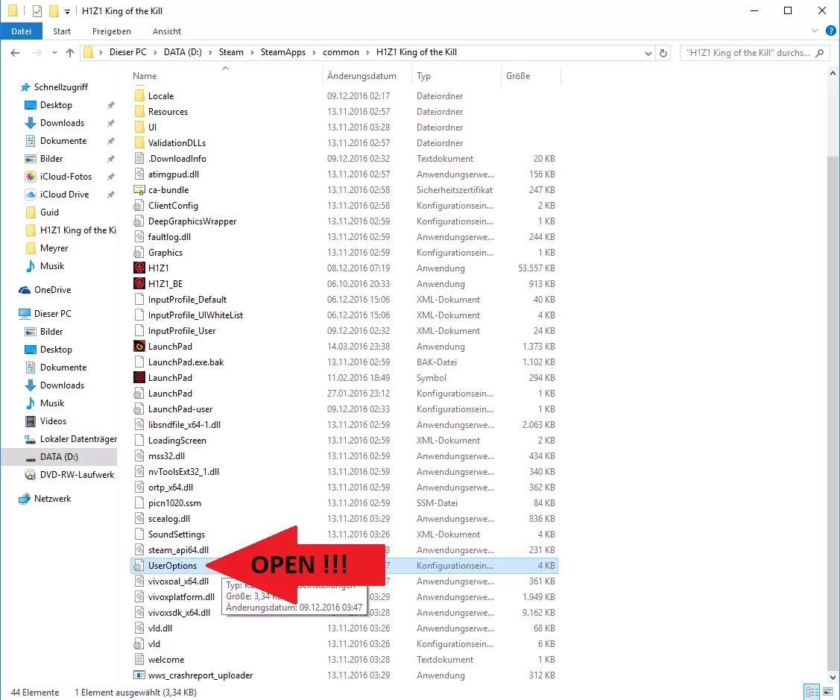Expand the chevron after common in the path
This screenshot has height=700, width=840.
tap(367, 52)
